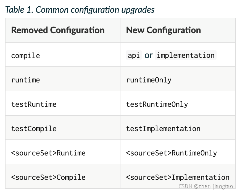This screenshot has width=237, height=192.
Task: Select the 'New Configuration' column header
Action: pyautogui.click(x=163, y=30)
